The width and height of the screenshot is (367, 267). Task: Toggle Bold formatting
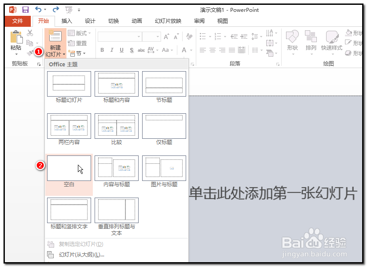pyautogui.click(x=102, y=50)
